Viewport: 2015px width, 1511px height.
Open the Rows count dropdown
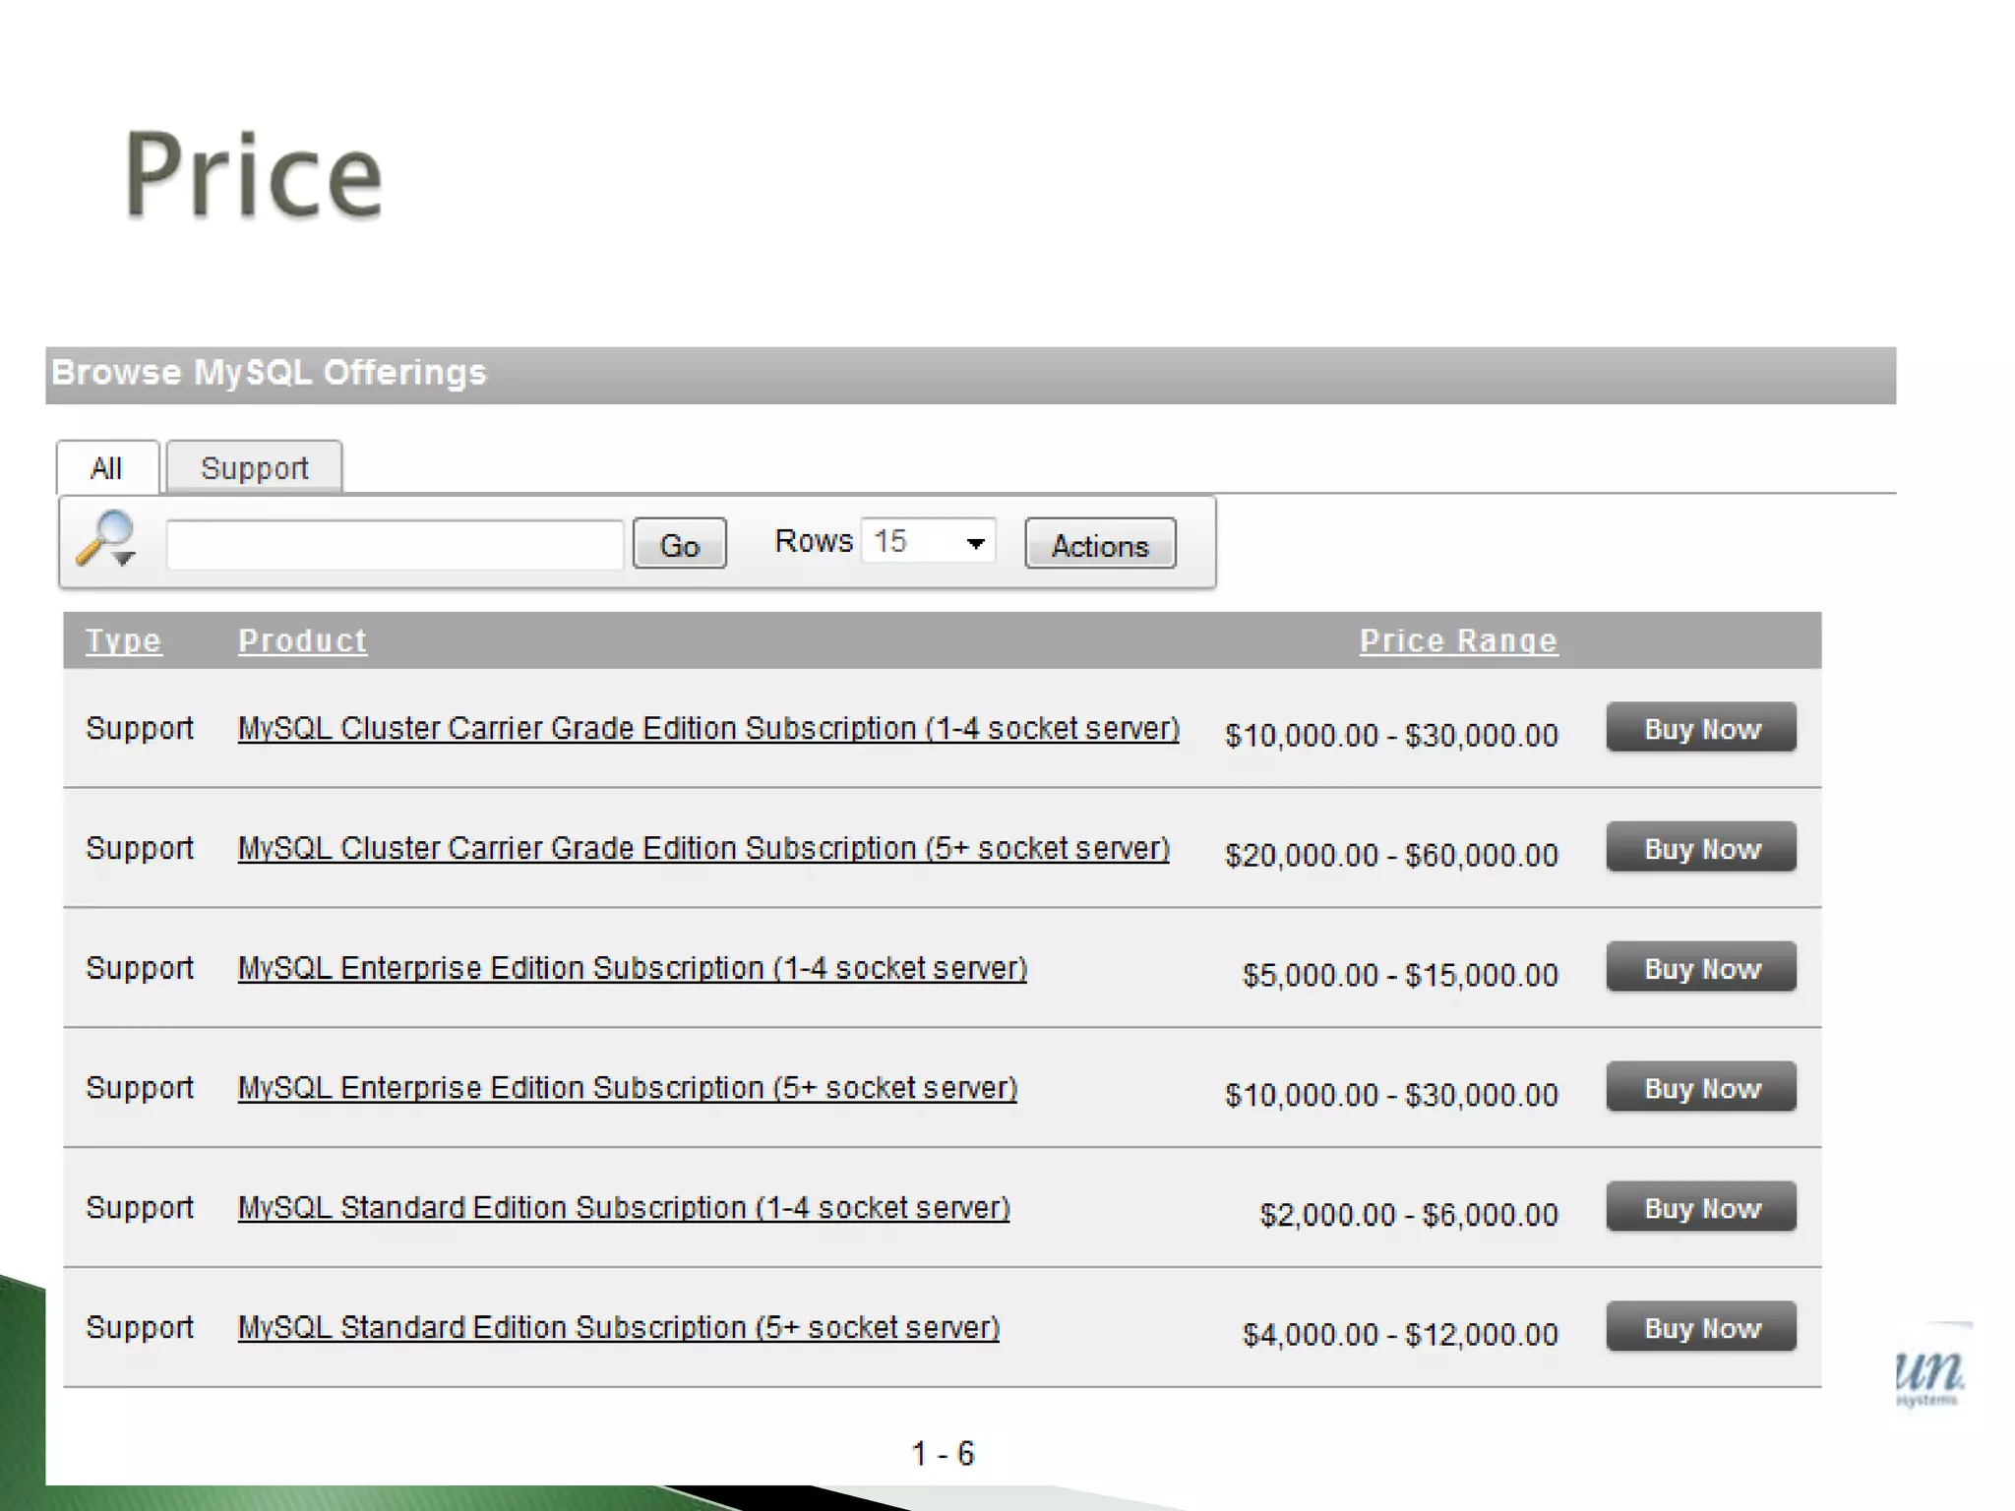(x=928, y=542)
